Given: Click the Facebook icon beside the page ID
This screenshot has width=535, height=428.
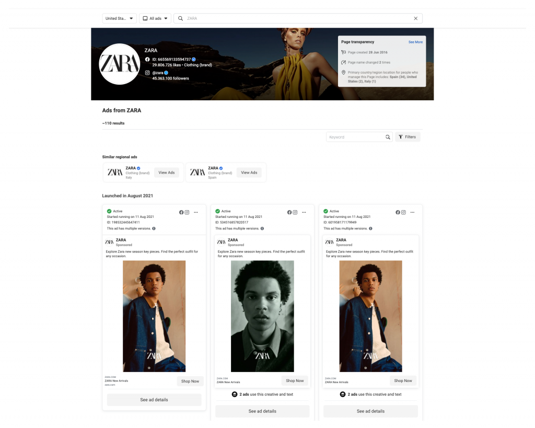Looking at the screenshot, I should point(147,60).
